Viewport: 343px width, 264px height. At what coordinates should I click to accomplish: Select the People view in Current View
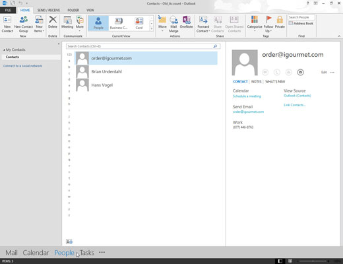pyautogui.click(x=98, y=23)
